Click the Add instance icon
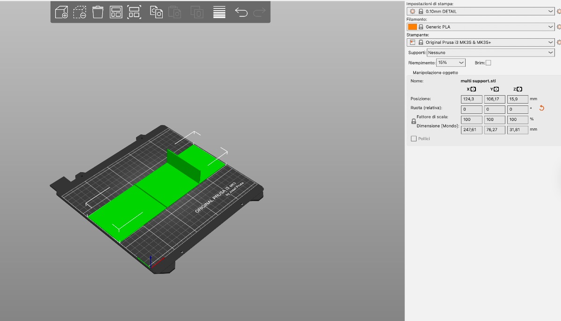 [197, 13]
